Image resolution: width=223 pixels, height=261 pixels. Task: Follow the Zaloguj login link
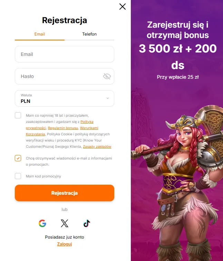coord(65,244)
